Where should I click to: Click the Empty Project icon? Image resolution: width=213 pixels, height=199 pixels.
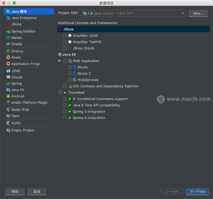point(8,130)
